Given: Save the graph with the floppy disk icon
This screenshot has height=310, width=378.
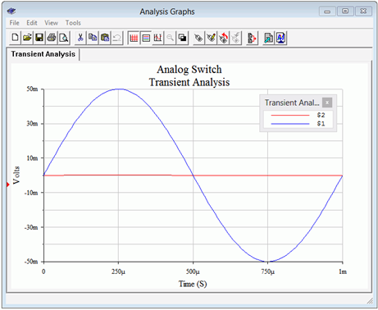Looking at the screenshot, I should [x=39, y=38].
